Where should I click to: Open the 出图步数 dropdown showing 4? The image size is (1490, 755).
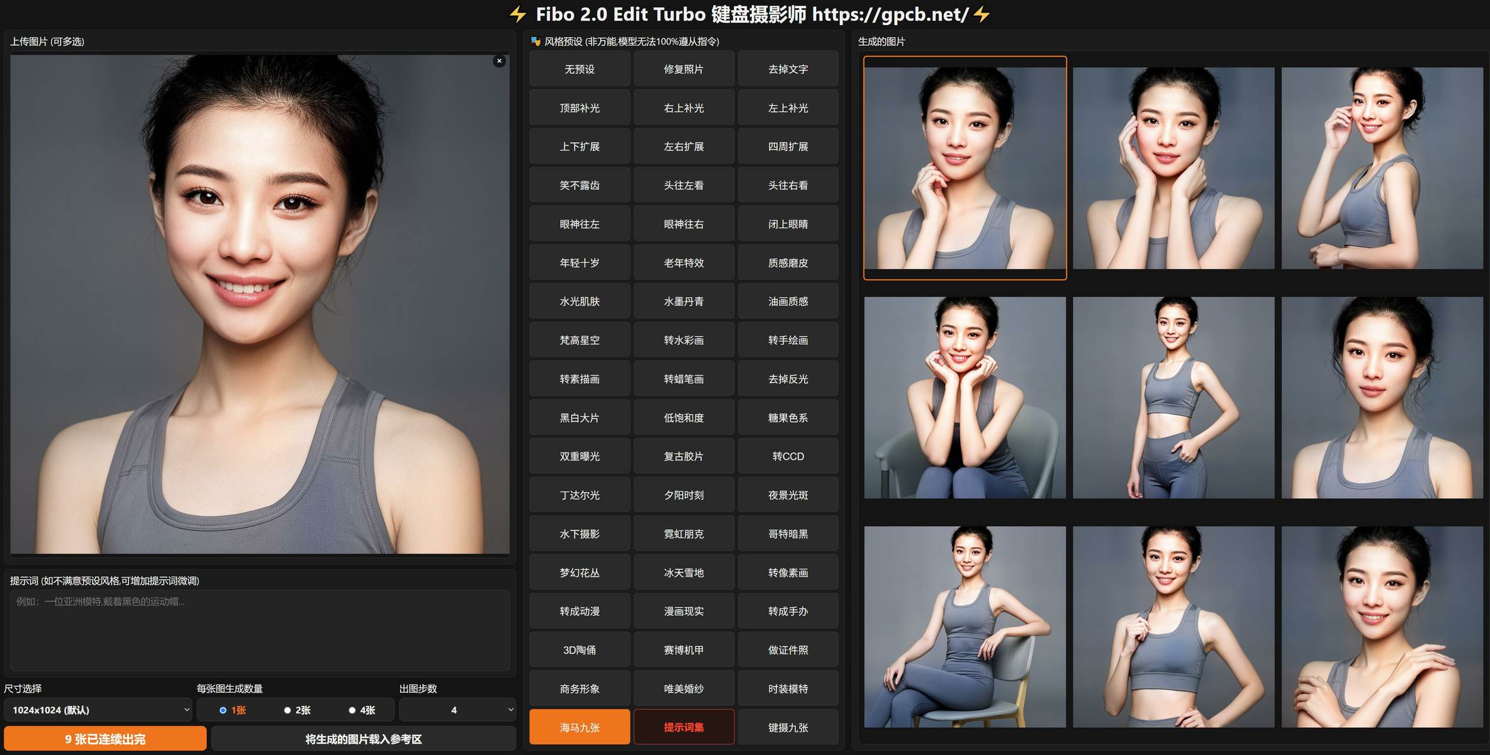(457, 710)
